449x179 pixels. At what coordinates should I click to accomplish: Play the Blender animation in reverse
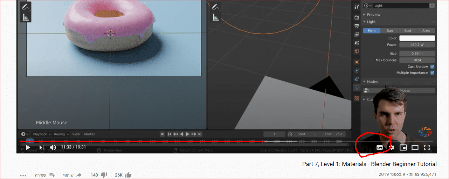point(181,134)
